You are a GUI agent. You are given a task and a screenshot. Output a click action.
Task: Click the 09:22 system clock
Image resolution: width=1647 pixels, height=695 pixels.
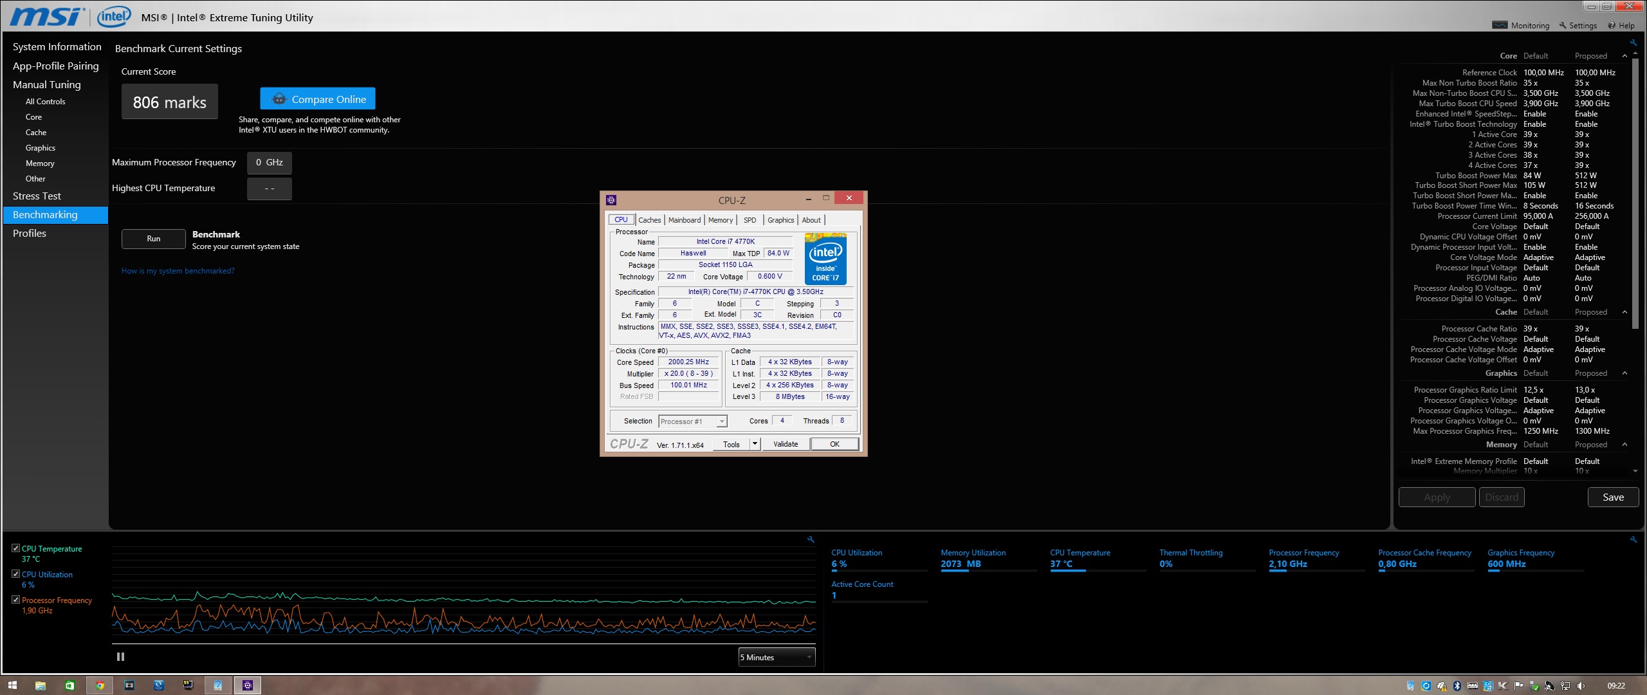coord(1616,686)
